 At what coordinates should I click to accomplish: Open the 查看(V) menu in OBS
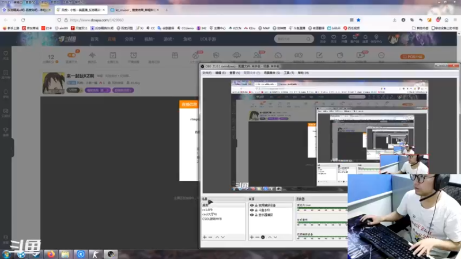pyautogui.click(x=235, y=73)
